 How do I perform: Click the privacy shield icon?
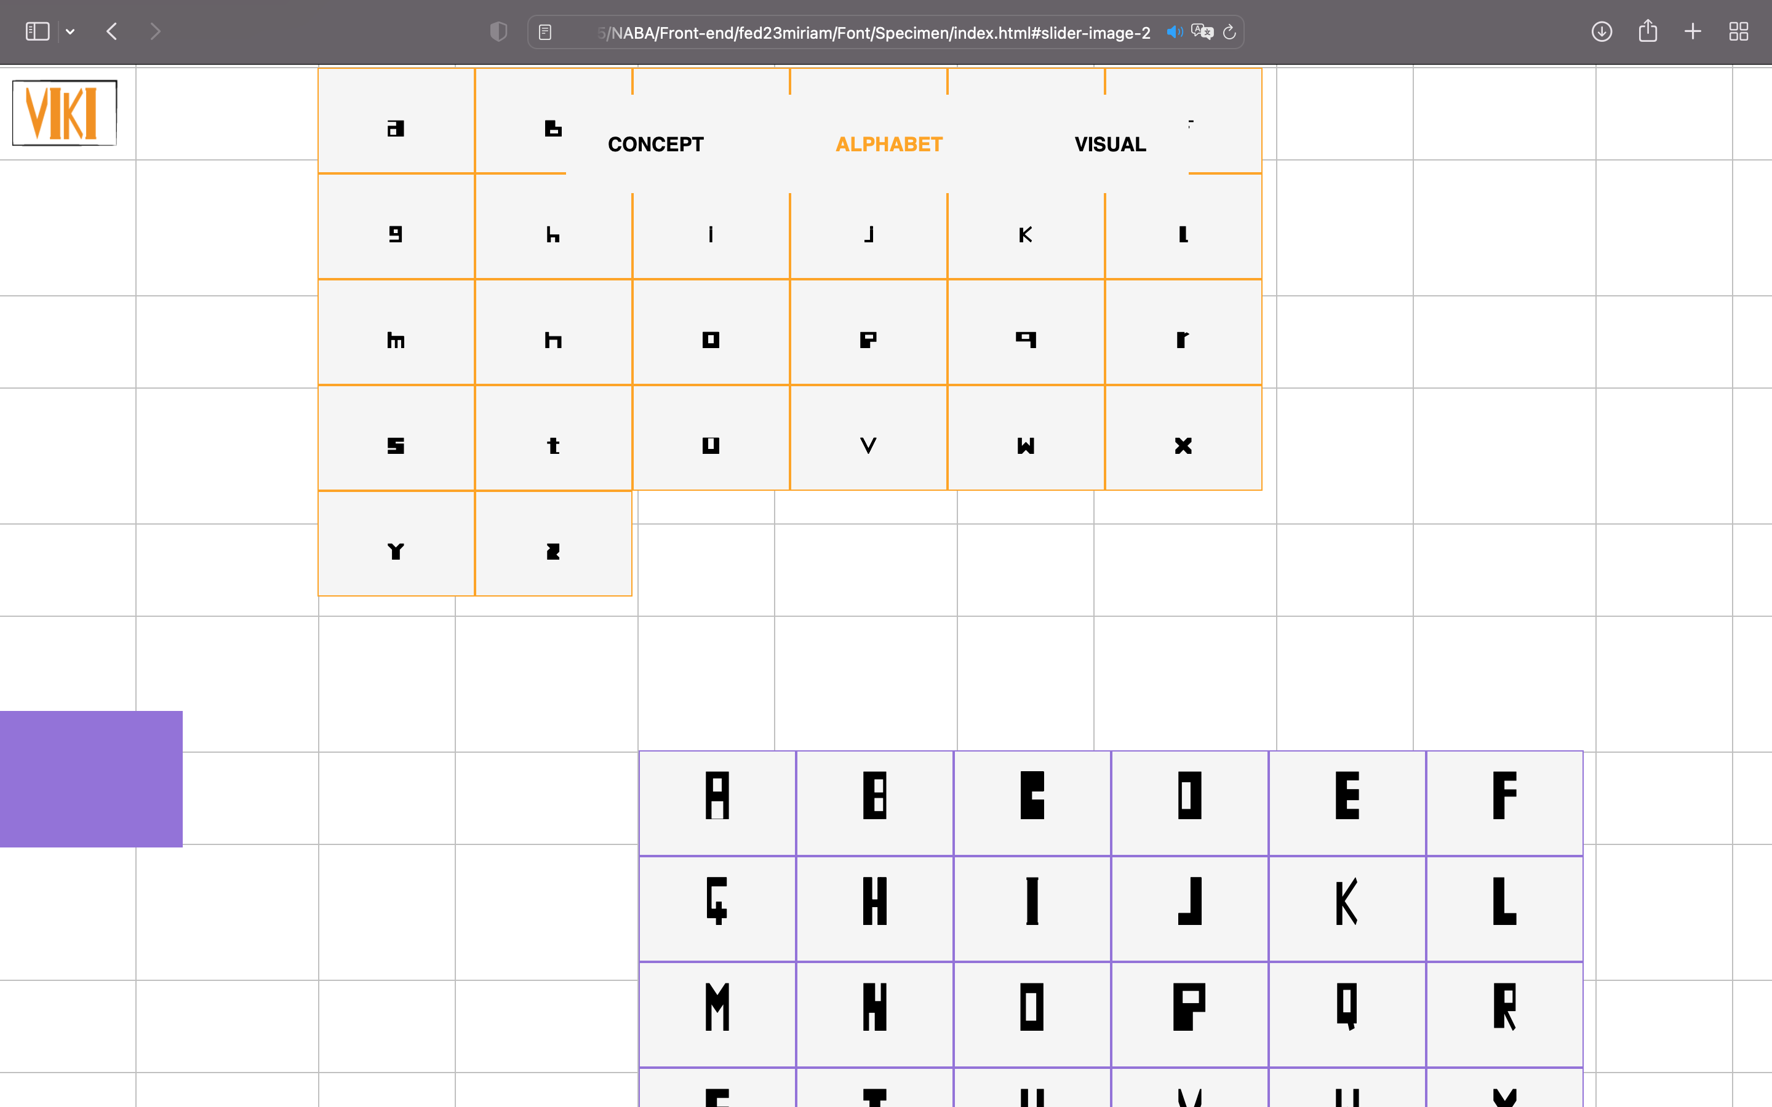click(498, 31)
